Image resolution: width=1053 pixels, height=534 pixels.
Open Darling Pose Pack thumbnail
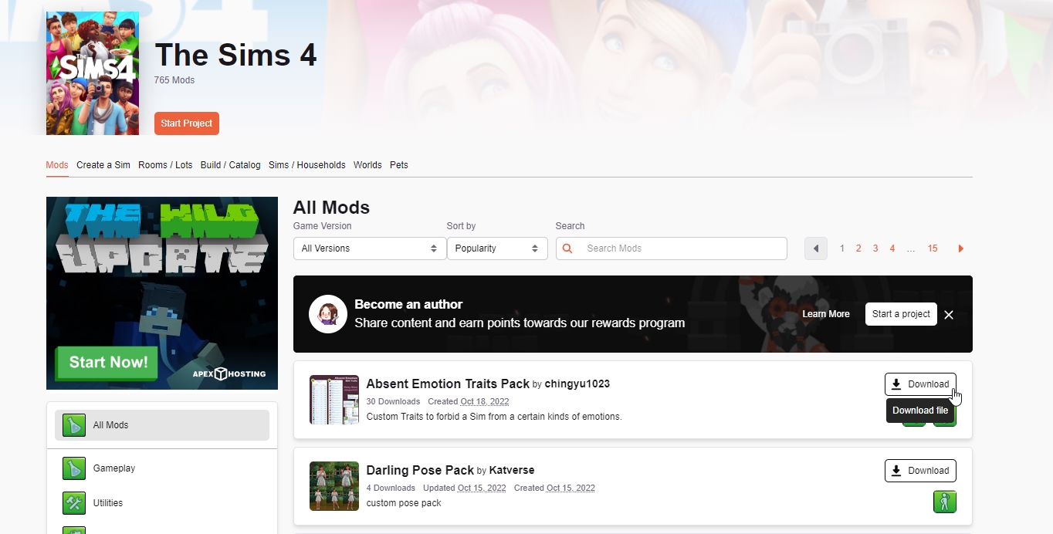(334, 486)
